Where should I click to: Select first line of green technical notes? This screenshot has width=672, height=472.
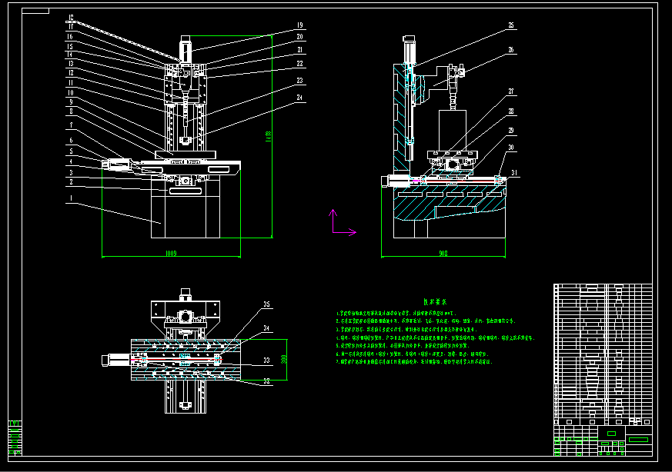(x=397, y=313)
